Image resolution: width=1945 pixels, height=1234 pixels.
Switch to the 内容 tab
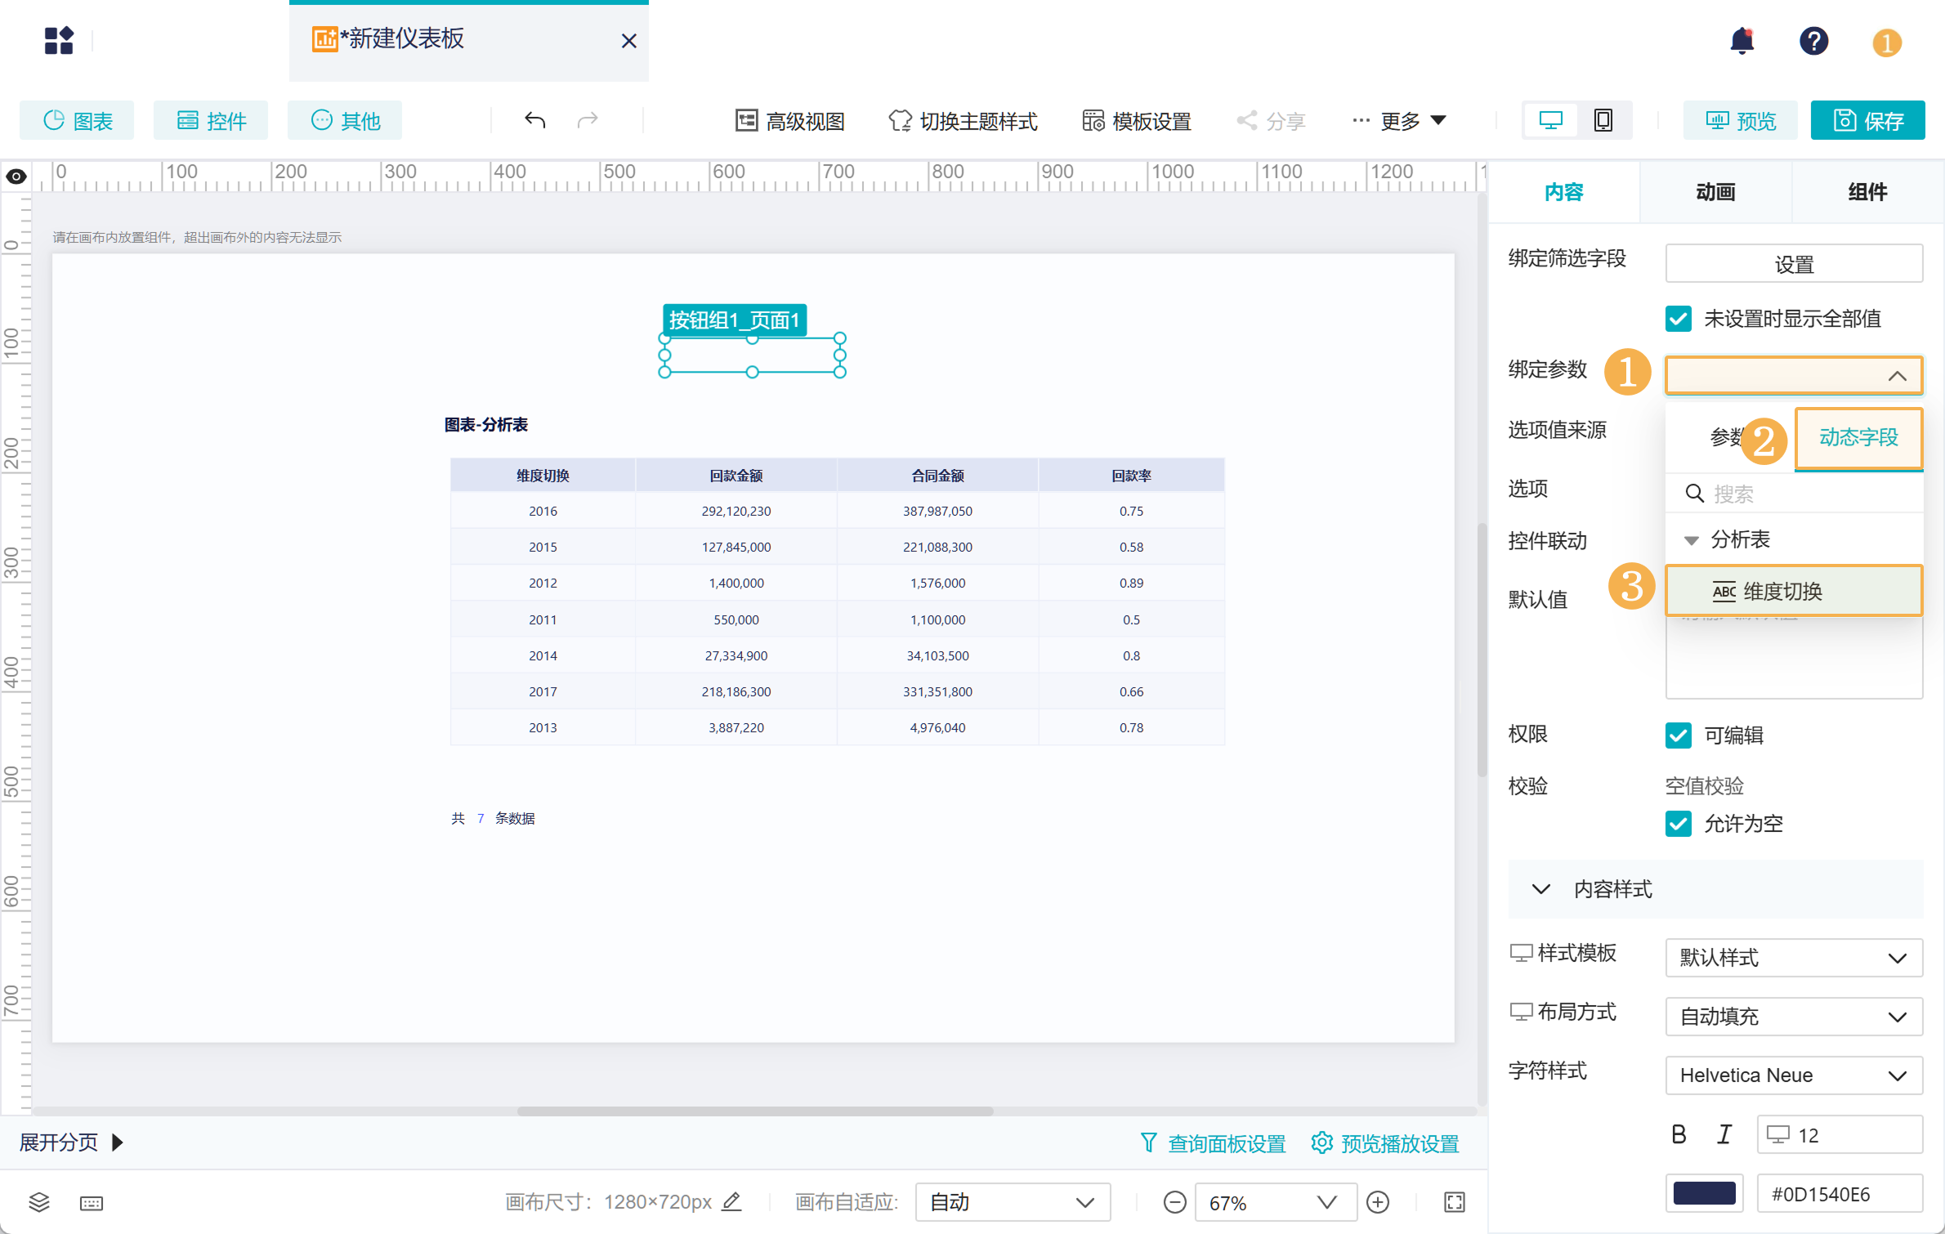(x=1563, y=192)
